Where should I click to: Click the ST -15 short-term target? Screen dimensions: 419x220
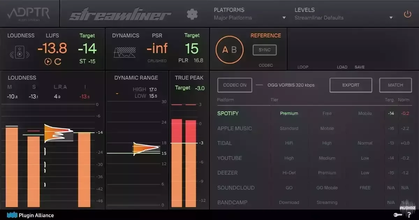click(87, 61)
